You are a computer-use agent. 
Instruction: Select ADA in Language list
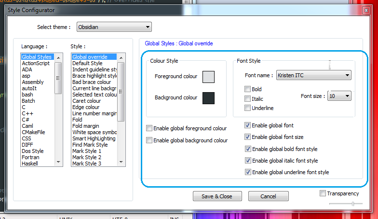pyautogui.click(x=38, y=69)
